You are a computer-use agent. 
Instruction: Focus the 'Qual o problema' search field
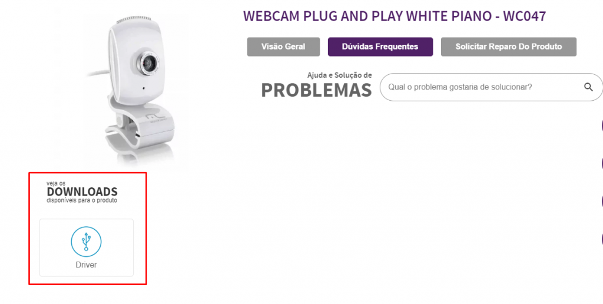[491, 87]
